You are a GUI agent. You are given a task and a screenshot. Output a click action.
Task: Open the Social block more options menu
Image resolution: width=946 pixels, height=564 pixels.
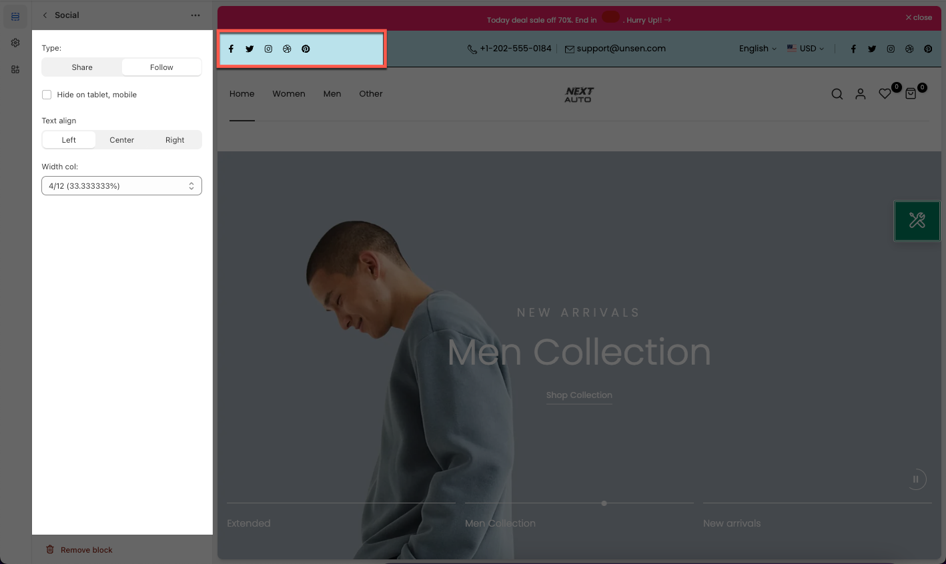tap(195, 15)
